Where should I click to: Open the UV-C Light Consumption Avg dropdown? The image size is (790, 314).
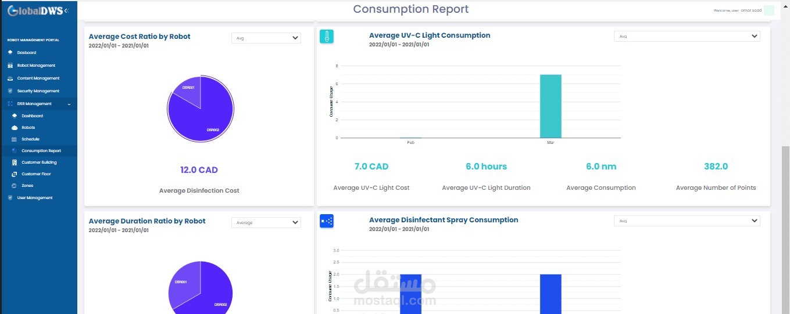[687, 36]
